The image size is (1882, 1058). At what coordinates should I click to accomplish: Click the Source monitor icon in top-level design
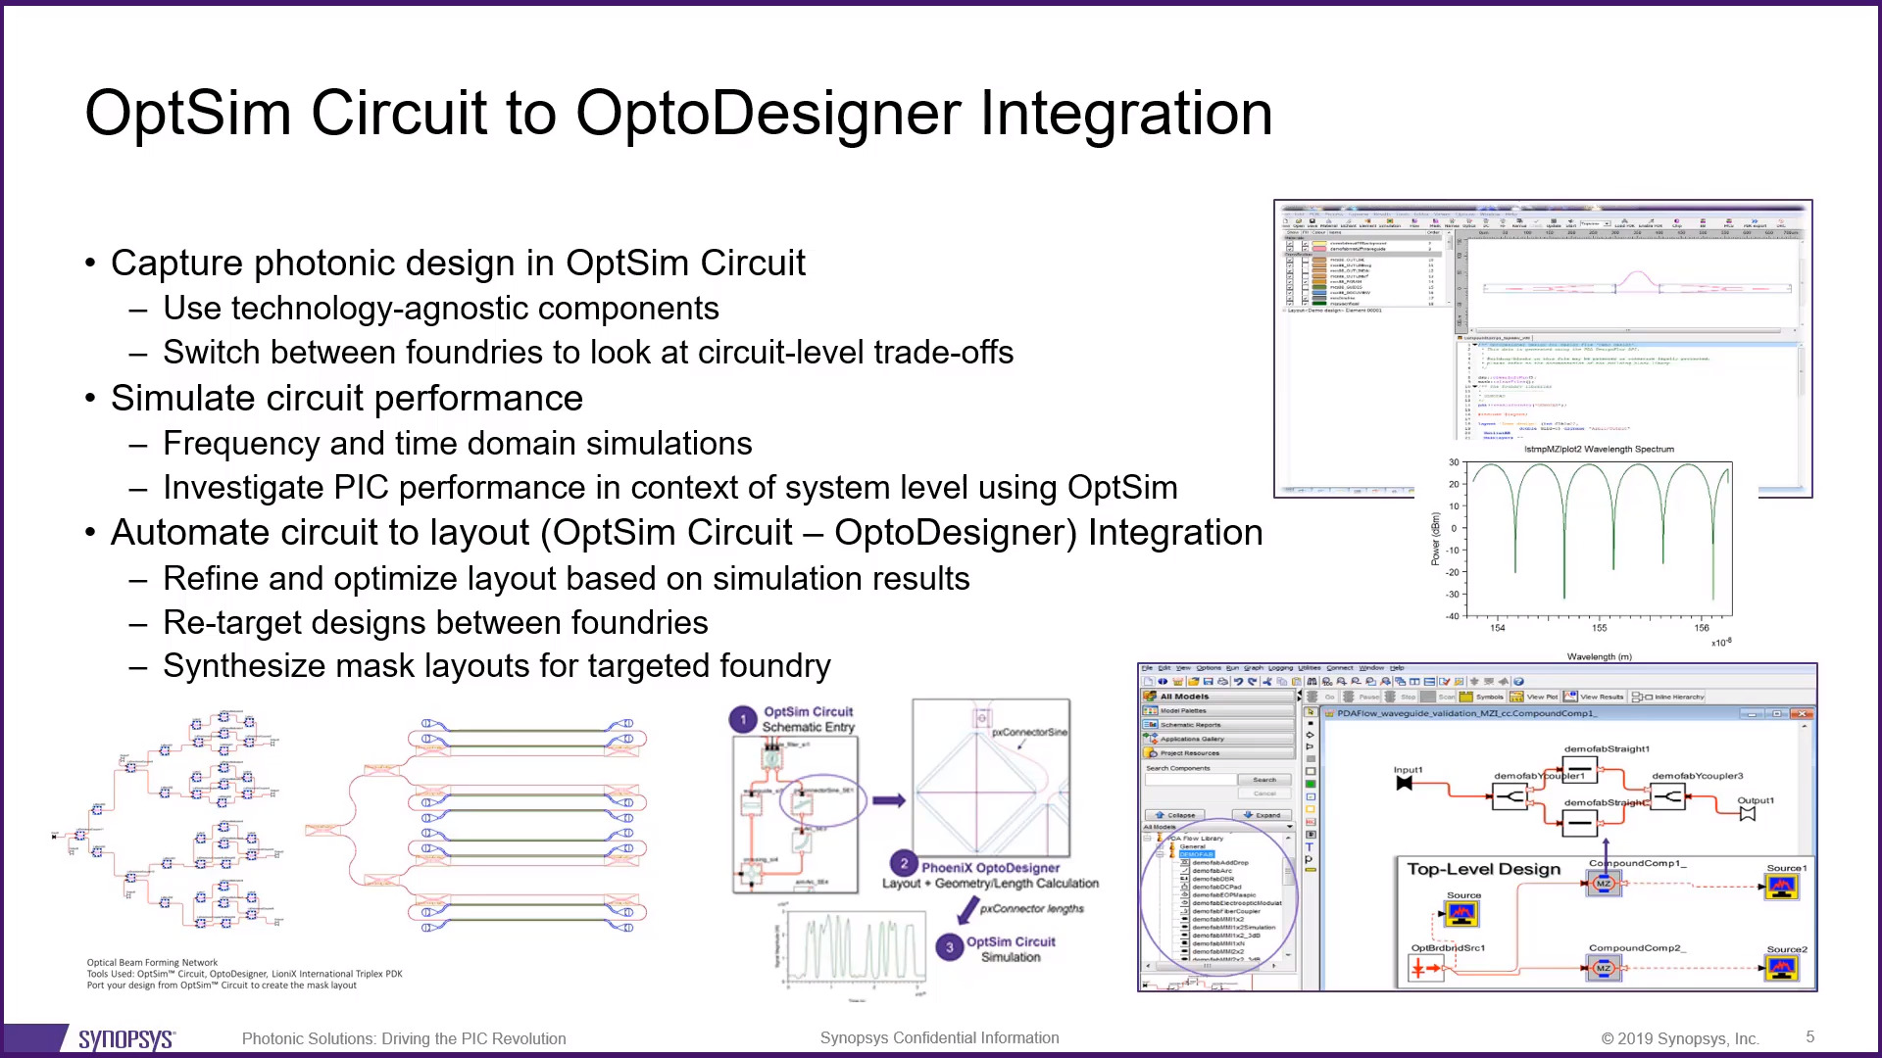1461,913
